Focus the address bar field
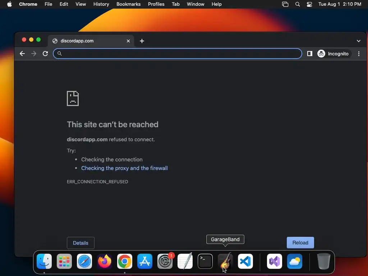Screen dimensions: 368x276 pyautogui.click(x=178, y=54)
